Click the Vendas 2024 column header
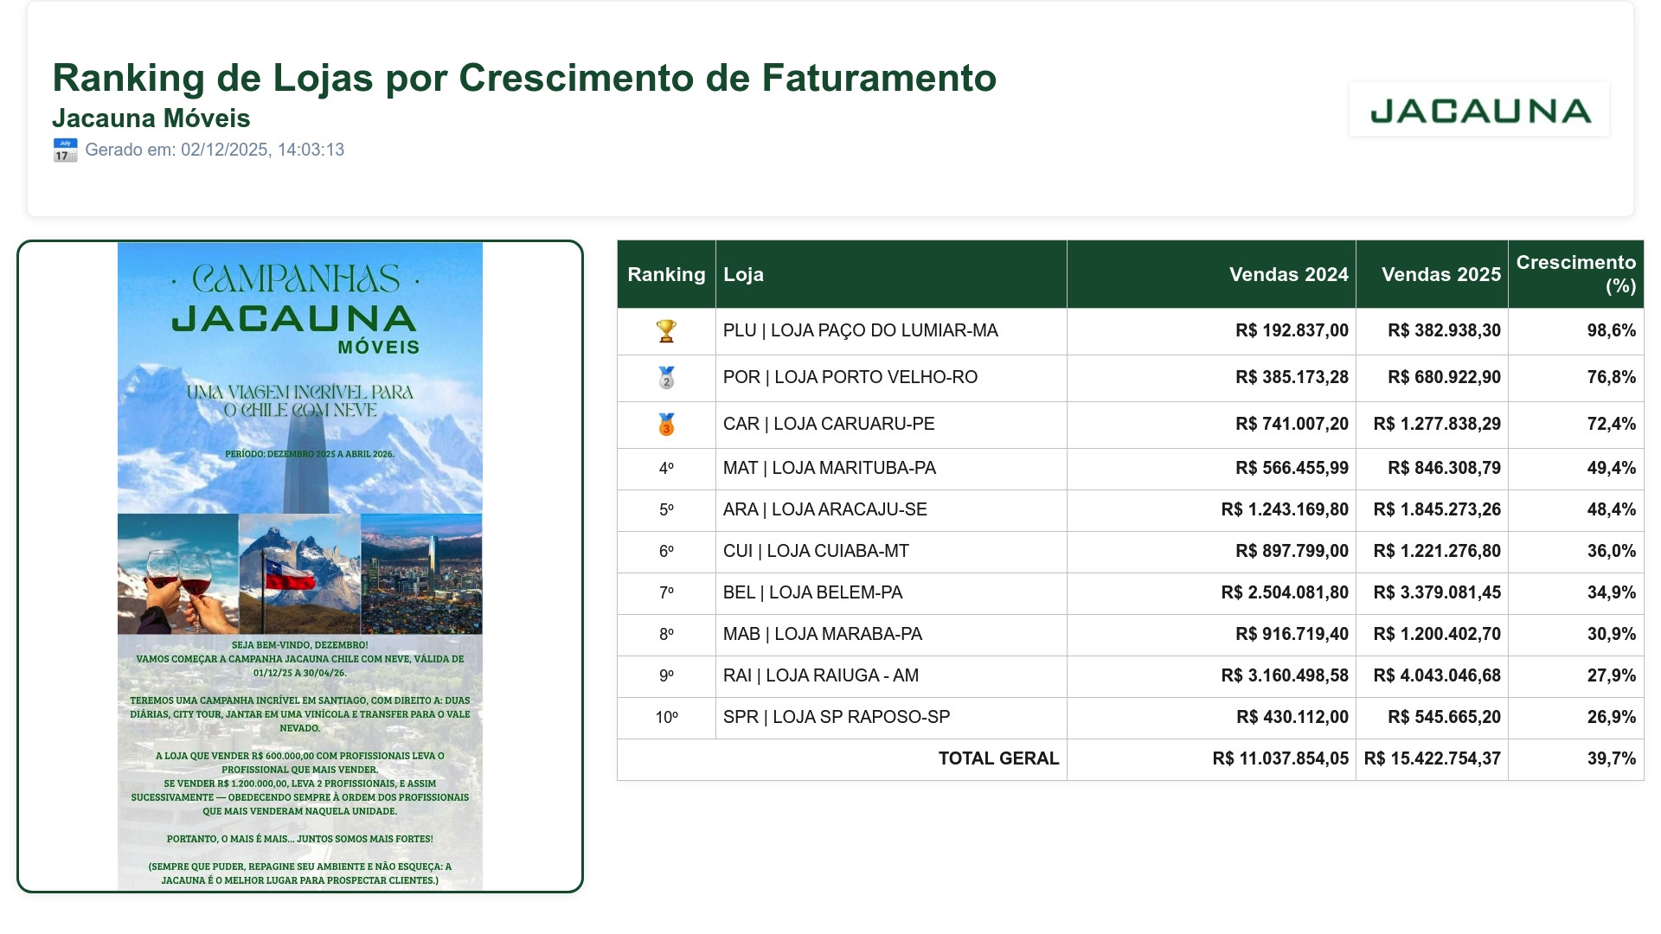The width and height of the screenshot is (1661, 934). (x=1288, y=274)
